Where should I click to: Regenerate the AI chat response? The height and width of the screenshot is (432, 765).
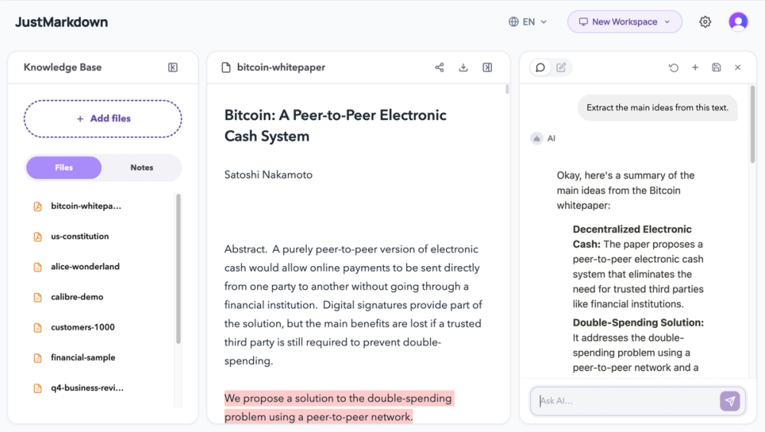click(x=673, y=67)
